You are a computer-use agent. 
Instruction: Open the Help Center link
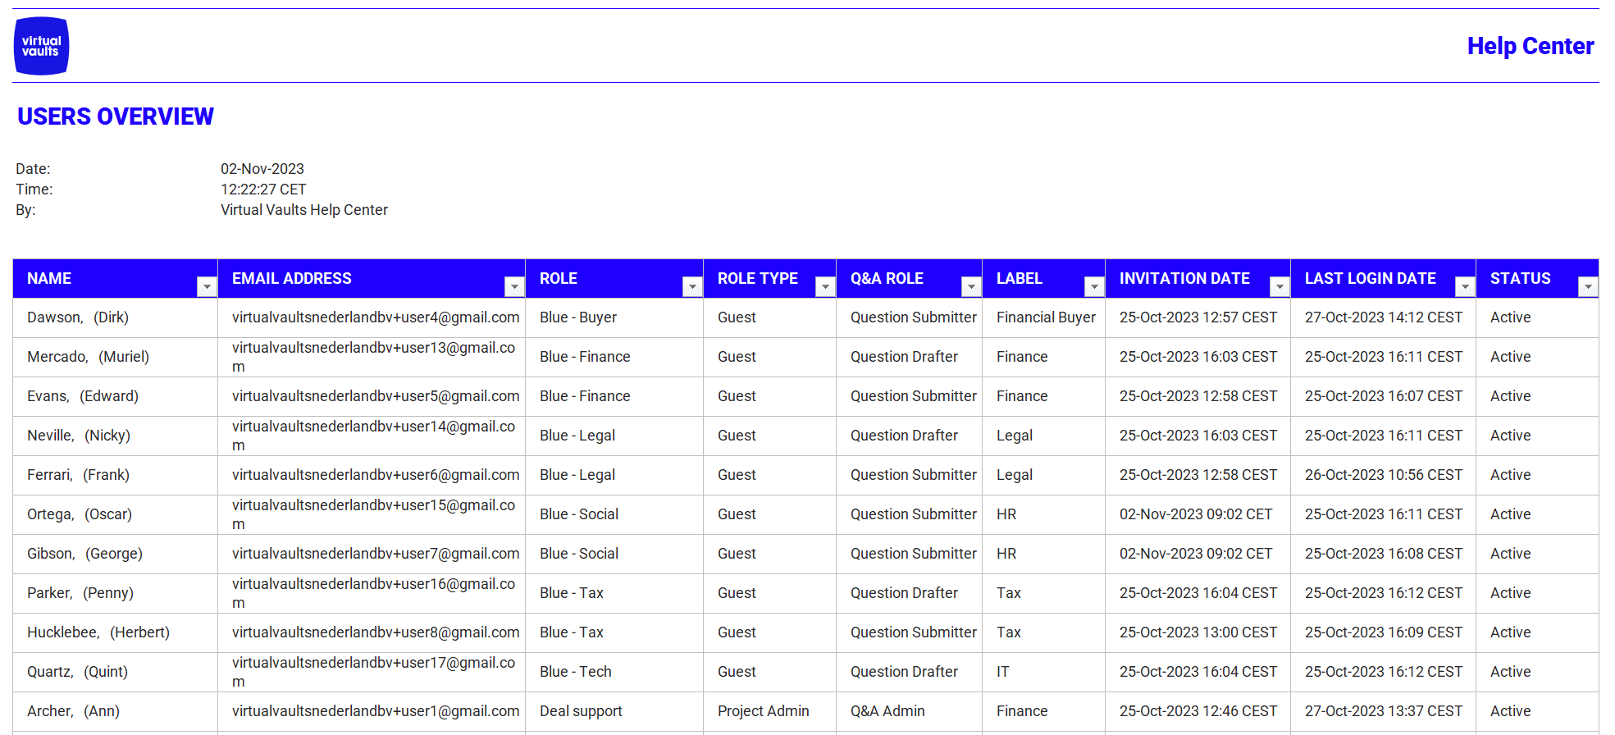(x=1530, y=46)
